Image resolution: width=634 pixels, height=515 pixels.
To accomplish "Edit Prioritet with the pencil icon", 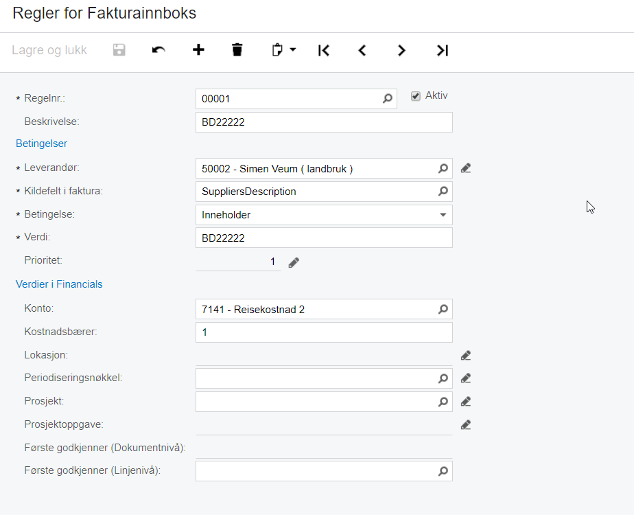I will pyautogui.click(x=294, y=262).
